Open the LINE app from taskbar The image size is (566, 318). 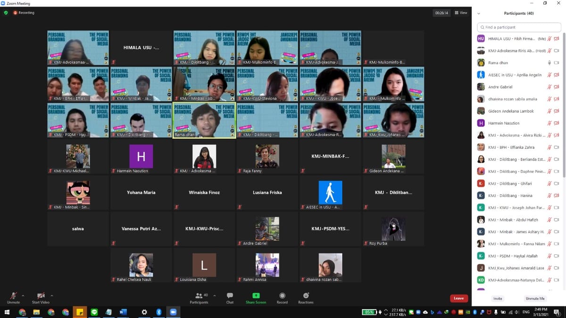94,312
